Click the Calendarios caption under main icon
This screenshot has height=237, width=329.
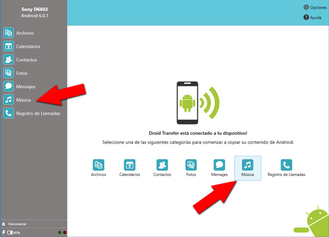click(129, 174)
